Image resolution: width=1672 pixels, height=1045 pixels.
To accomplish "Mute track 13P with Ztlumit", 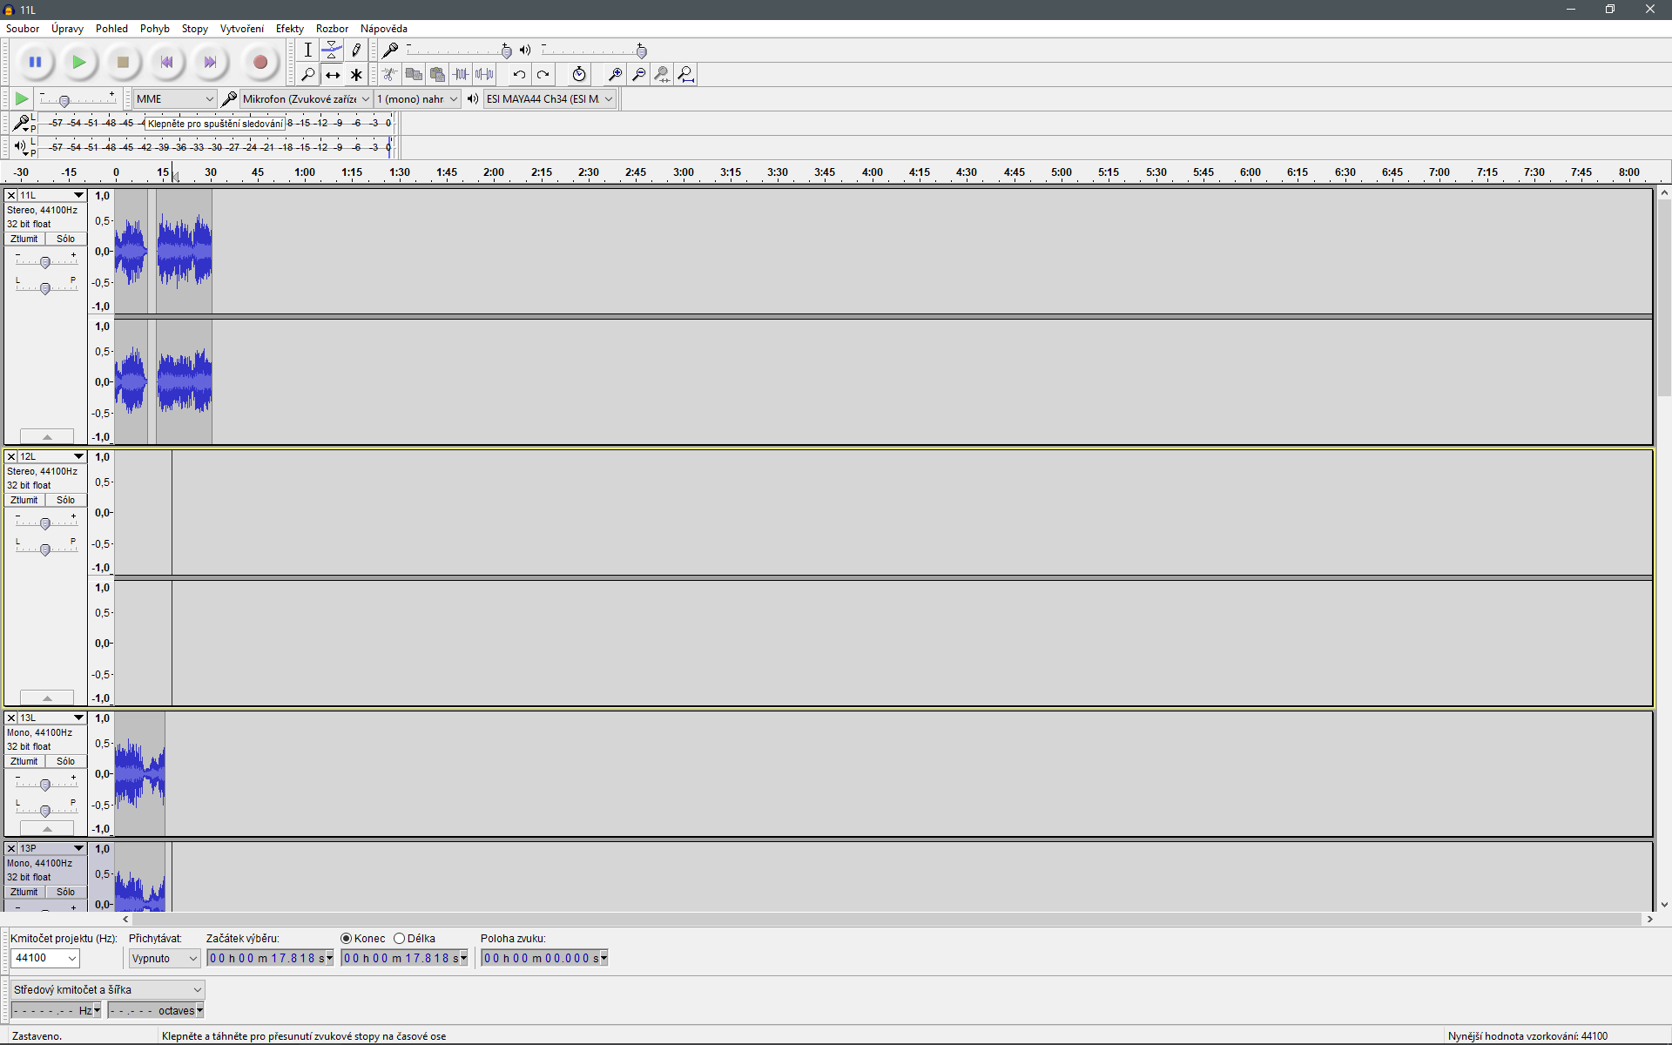I will pos(24,892).
